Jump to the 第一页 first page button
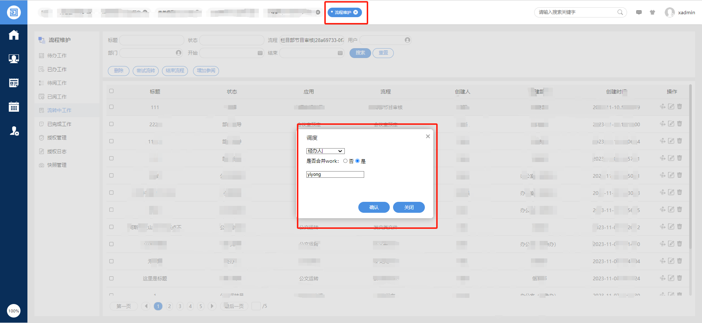 pyautogui.click(x=124, y=306)
